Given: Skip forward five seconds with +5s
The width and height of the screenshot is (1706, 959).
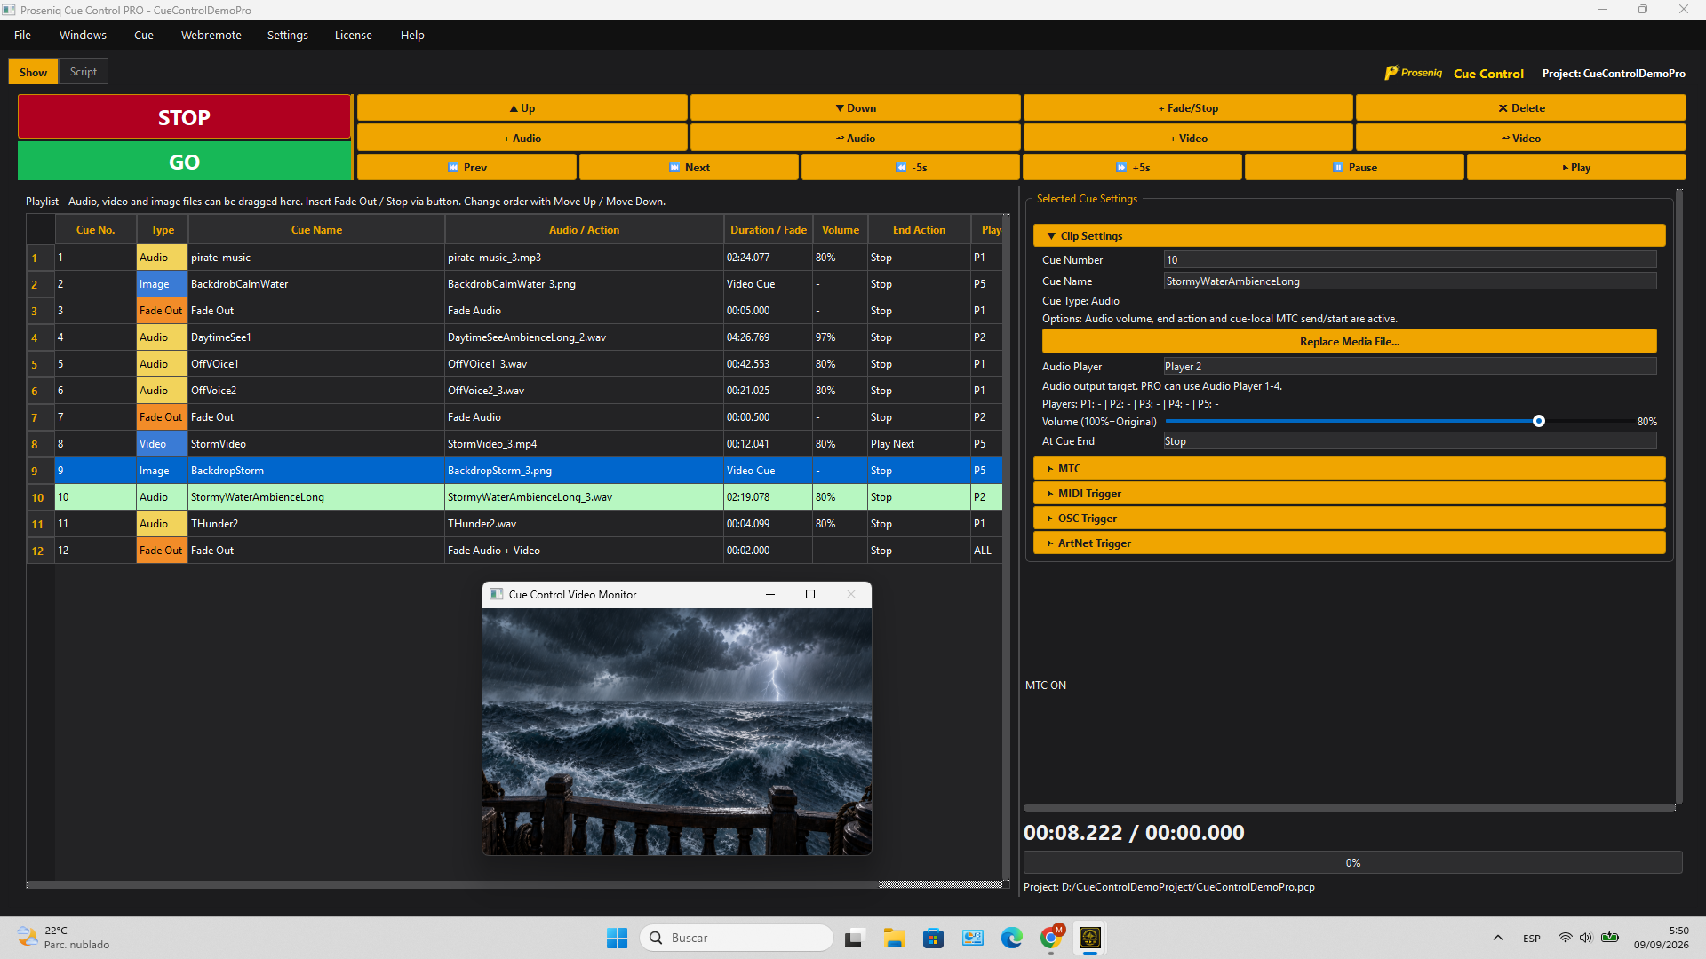Looking at the screenshot, I should coord(1132,168).
